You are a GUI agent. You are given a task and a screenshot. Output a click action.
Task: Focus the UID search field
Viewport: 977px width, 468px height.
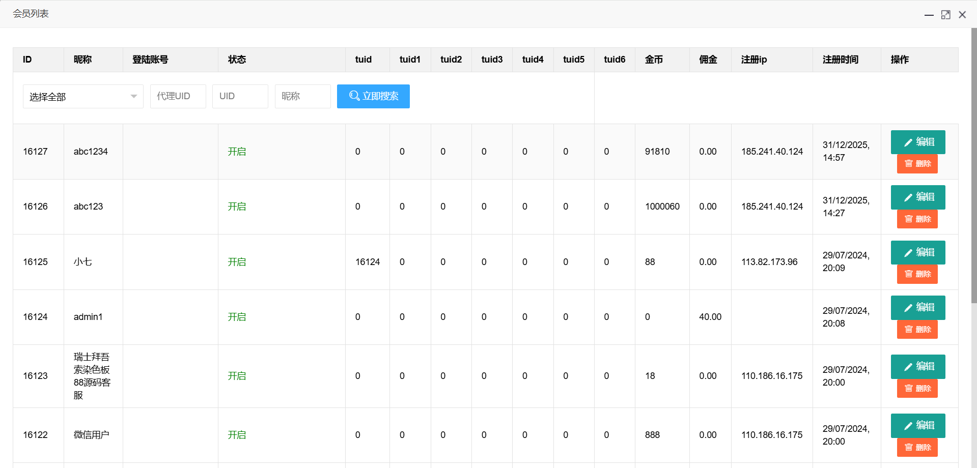pos(240,96)
